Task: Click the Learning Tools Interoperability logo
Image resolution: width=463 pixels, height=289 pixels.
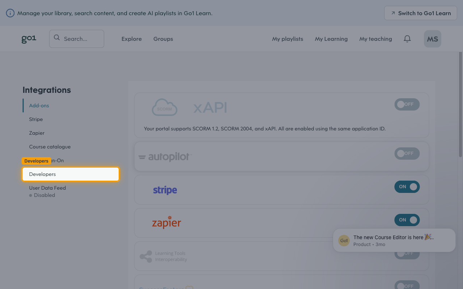Action: tap(163, 256)
